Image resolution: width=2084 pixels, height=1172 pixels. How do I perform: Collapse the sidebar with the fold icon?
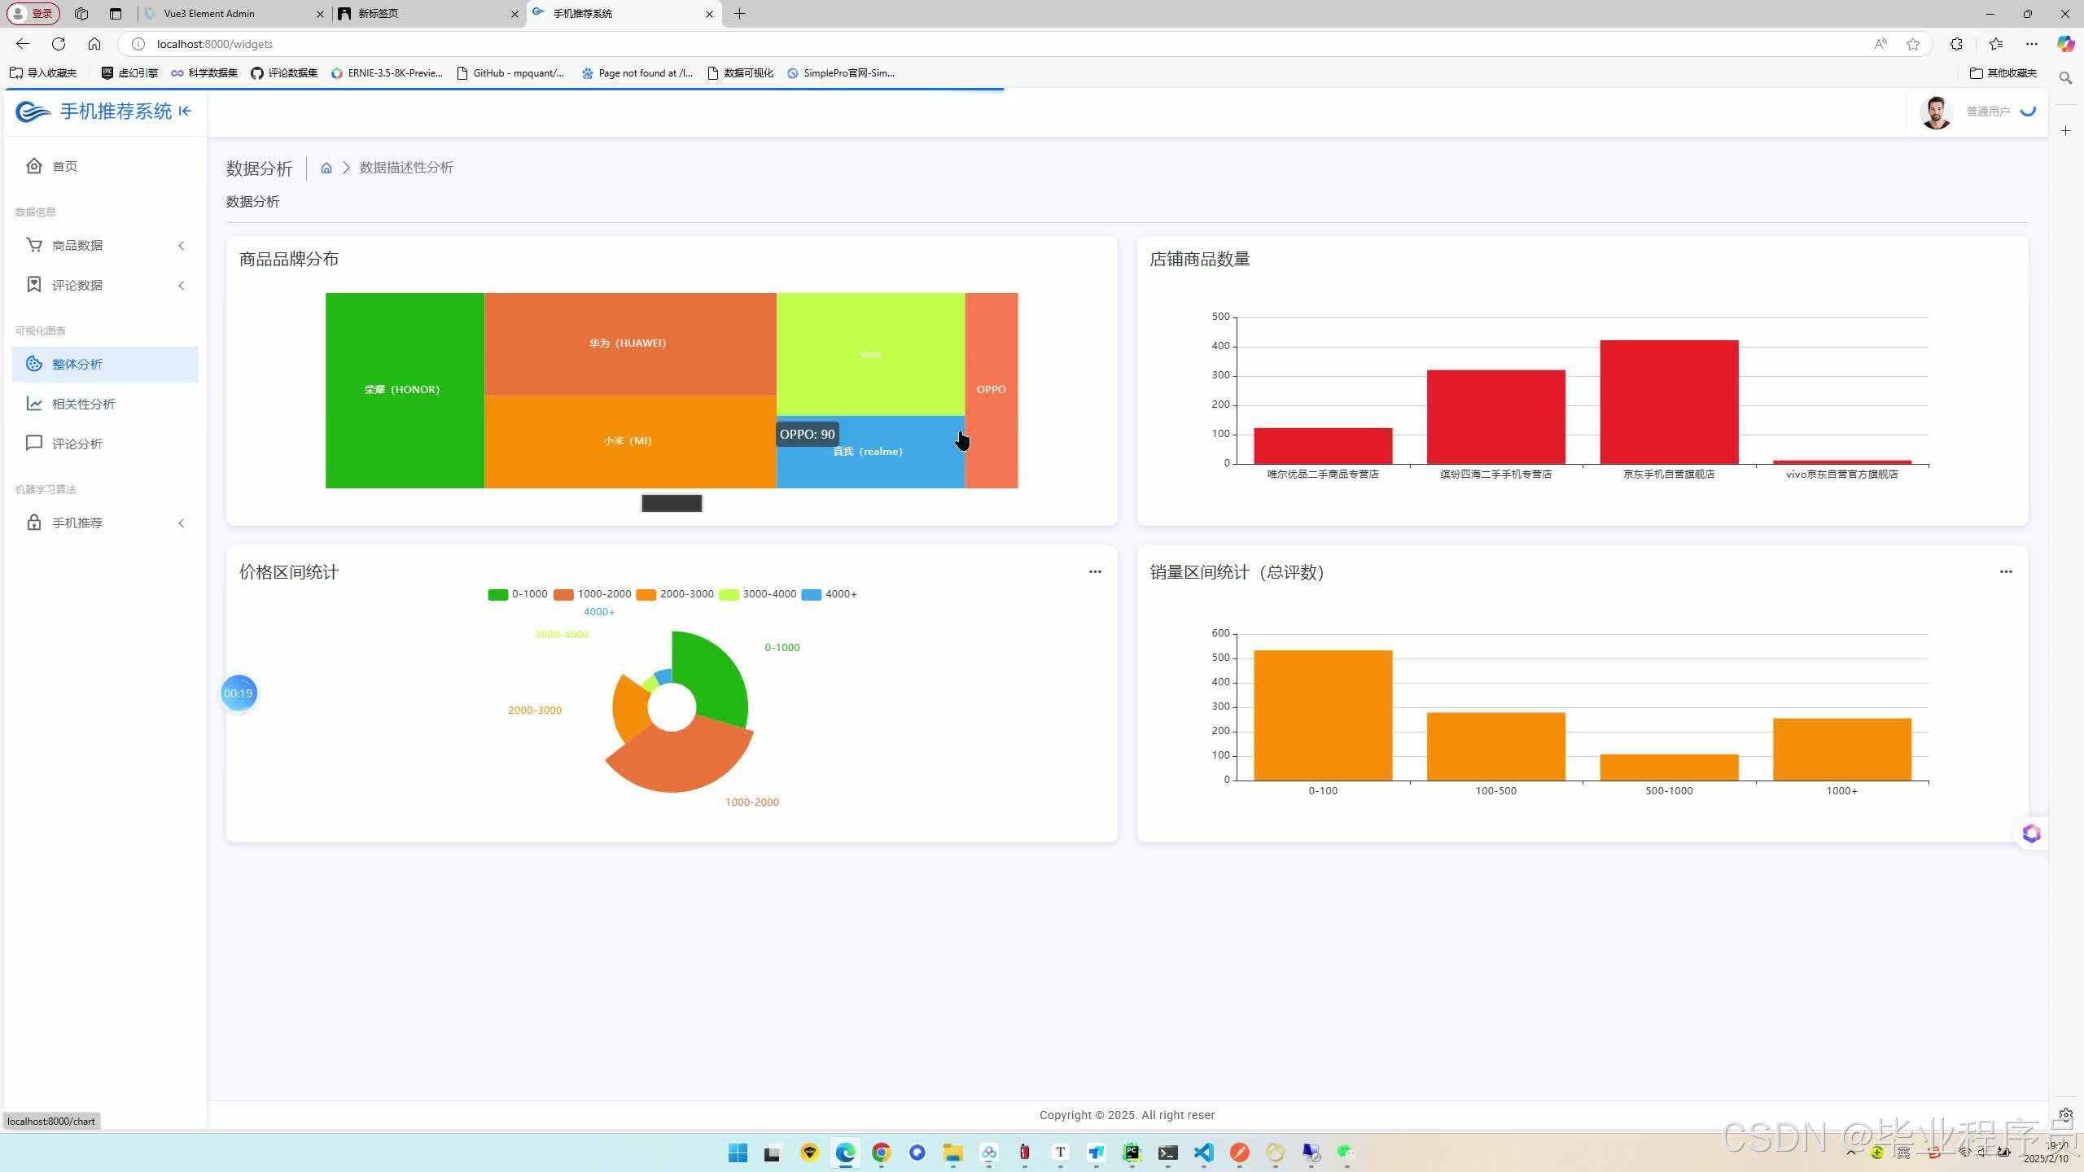coord(185,112)
